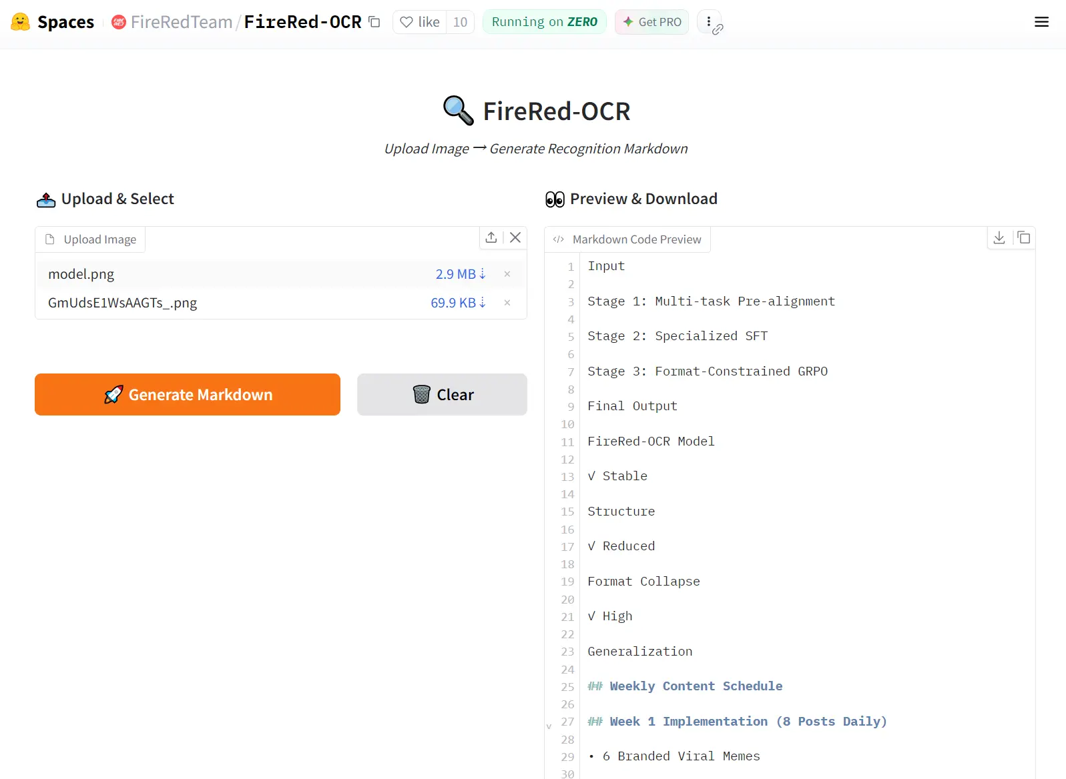Collapse the code fold at line 27
The height and width of the screenshot is (779, 1066).
click(549, 725)
